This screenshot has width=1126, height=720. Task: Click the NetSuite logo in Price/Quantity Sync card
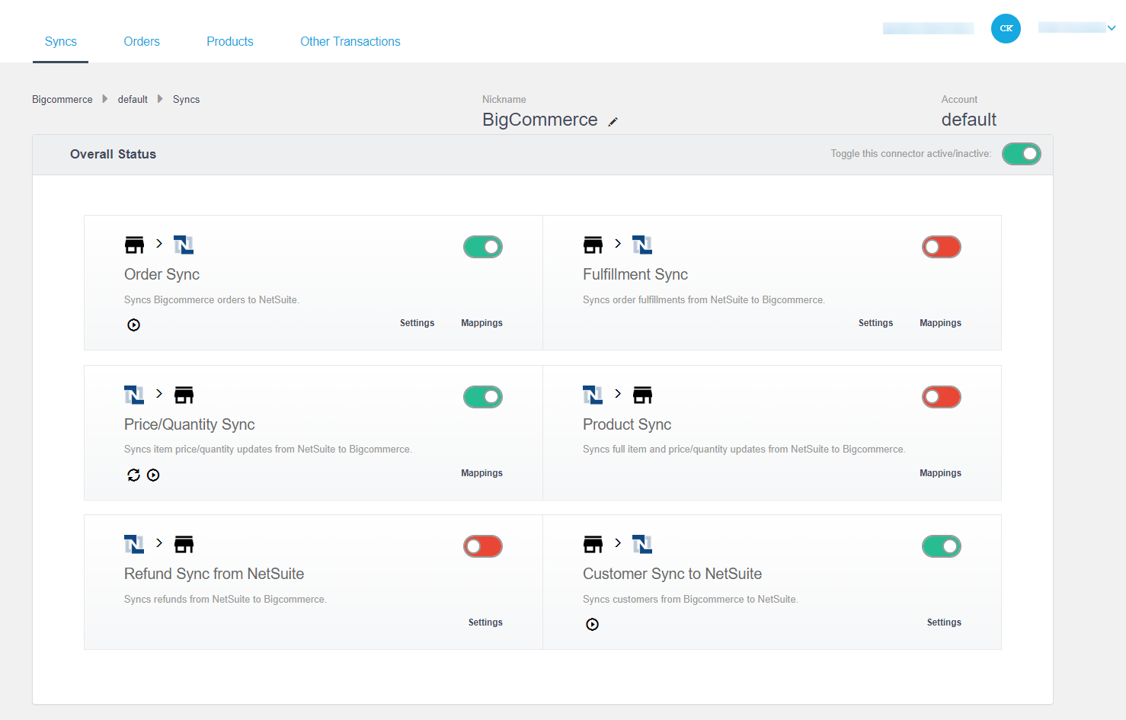[134, 395]
